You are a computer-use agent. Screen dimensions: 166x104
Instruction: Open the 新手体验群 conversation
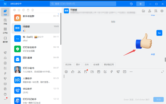[36, 18]
